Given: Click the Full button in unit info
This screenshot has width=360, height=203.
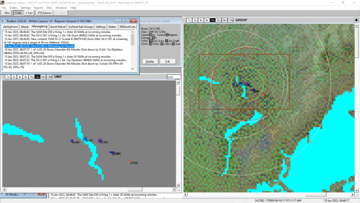Looking at the screenshot, I should tap(168, 62).
